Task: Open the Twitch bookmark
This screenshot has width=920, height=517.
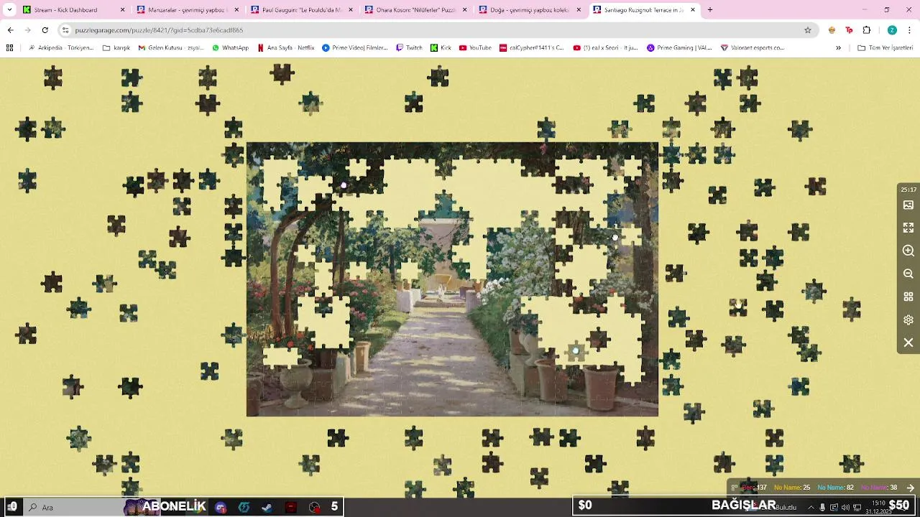Action: point(410,48)
